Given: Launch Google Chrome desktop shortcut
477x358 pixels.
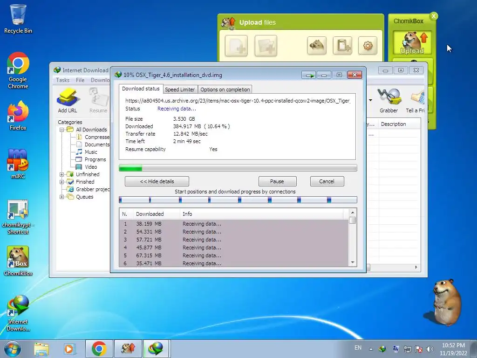Looking at the screenshot, I should (18, 71).
